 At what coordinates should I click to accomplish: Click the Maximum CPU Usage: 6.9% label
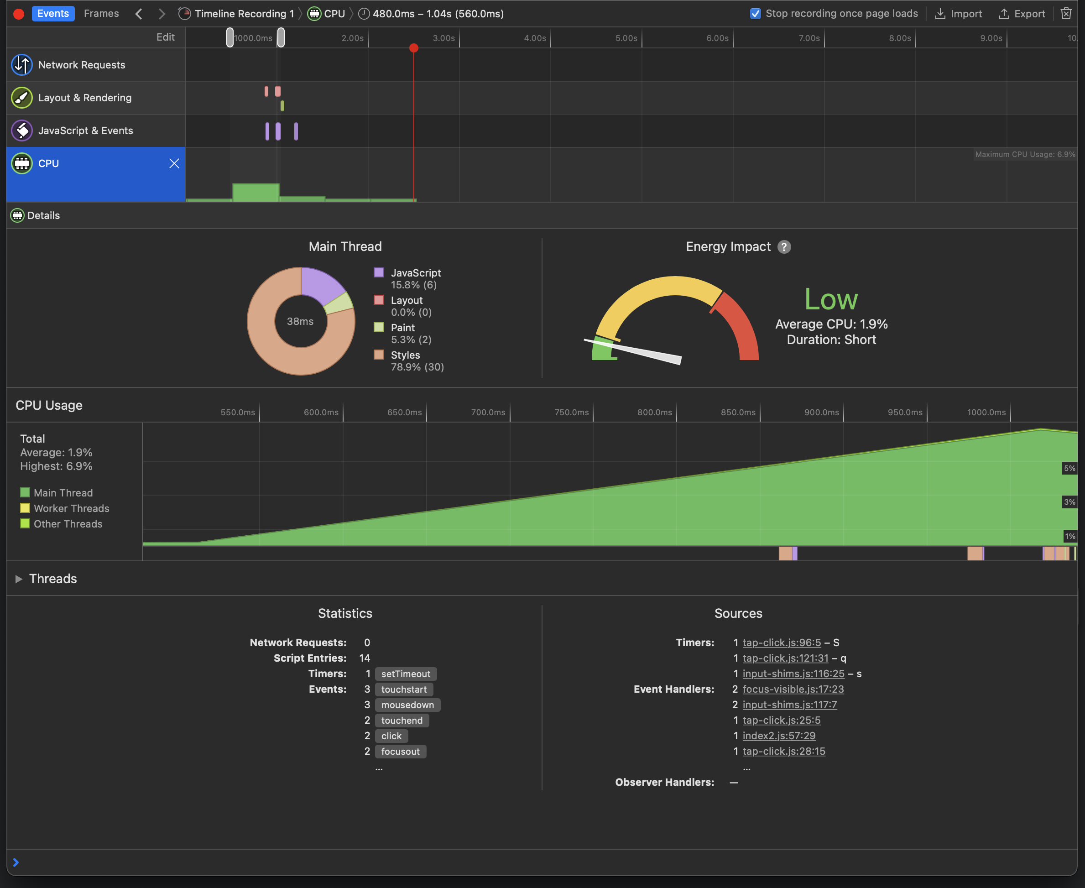[1025, 154]
